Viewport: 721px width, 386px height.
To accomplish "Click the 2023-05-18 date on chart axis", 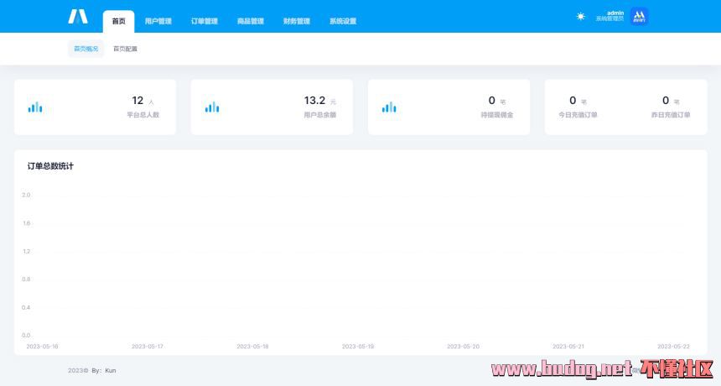I will tap(252, 347).
